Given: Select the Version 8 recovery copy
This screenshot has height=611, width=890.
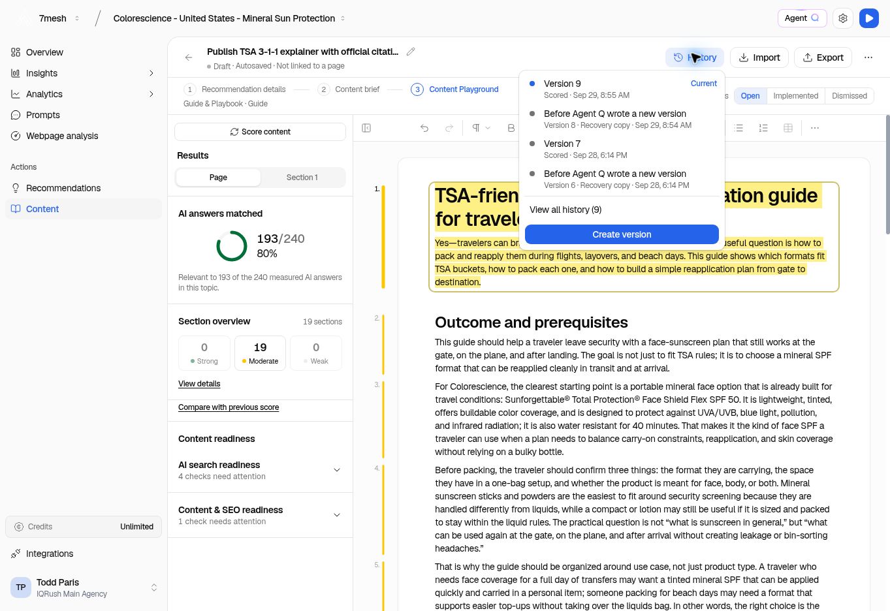Looking at the screenshot, I should pos(622,119).
